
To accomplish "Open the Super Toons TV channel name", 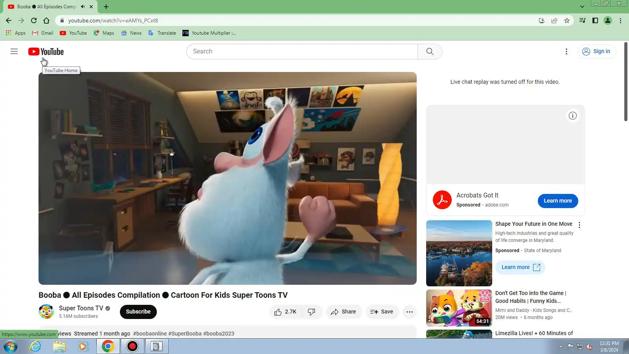I will [81, 308].
